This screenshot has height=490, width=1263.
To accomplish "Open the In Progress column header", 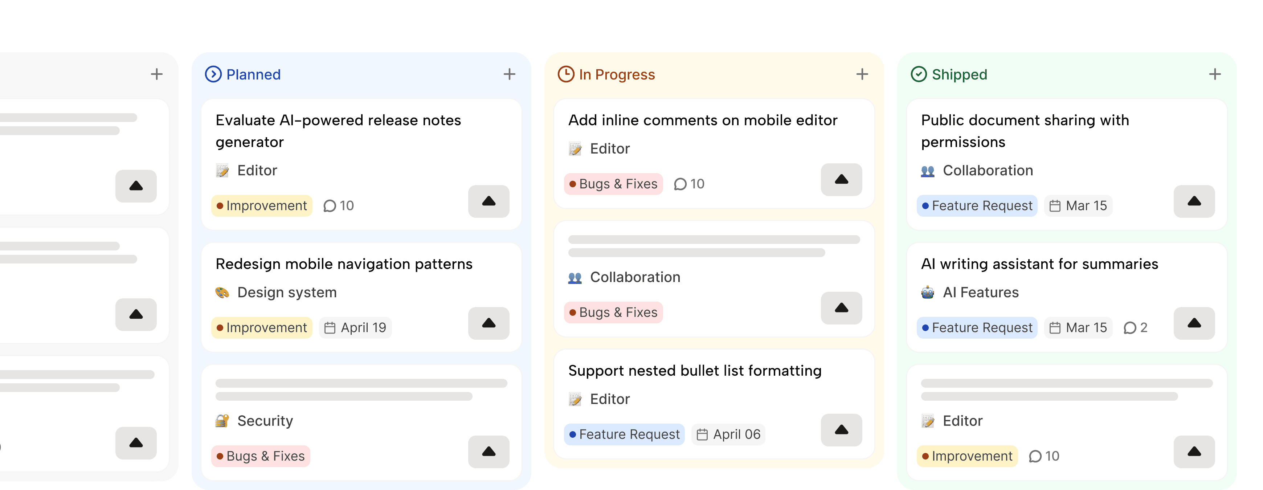I will 616,74.
